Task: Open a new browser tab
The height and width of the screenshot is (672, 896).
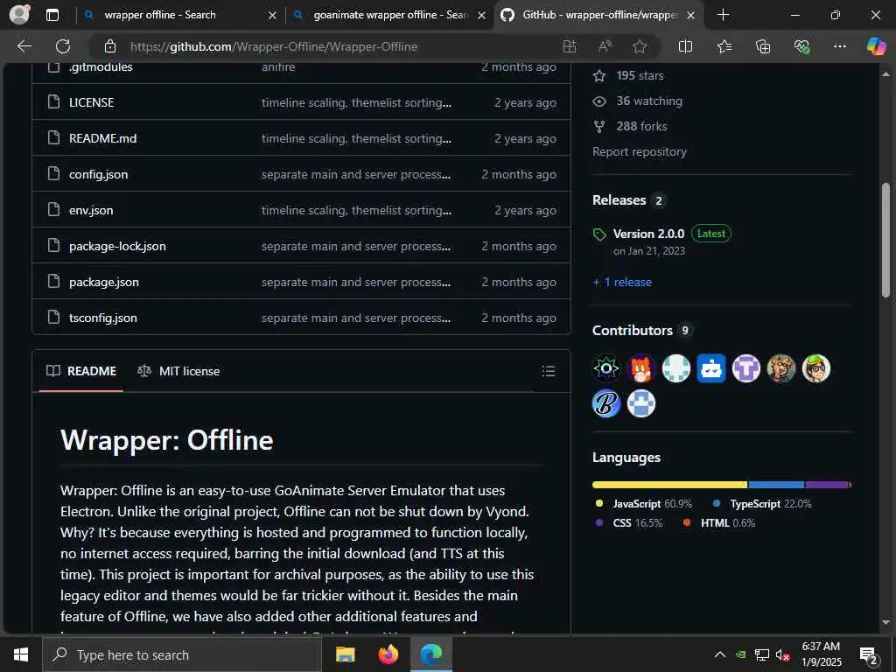Action: (x=723, y=15)
